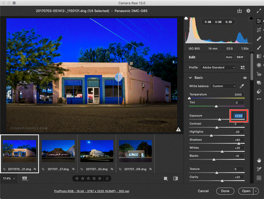Click the Auto adjustment button
This screenshot has height=199, width=264.
point(229,57)
